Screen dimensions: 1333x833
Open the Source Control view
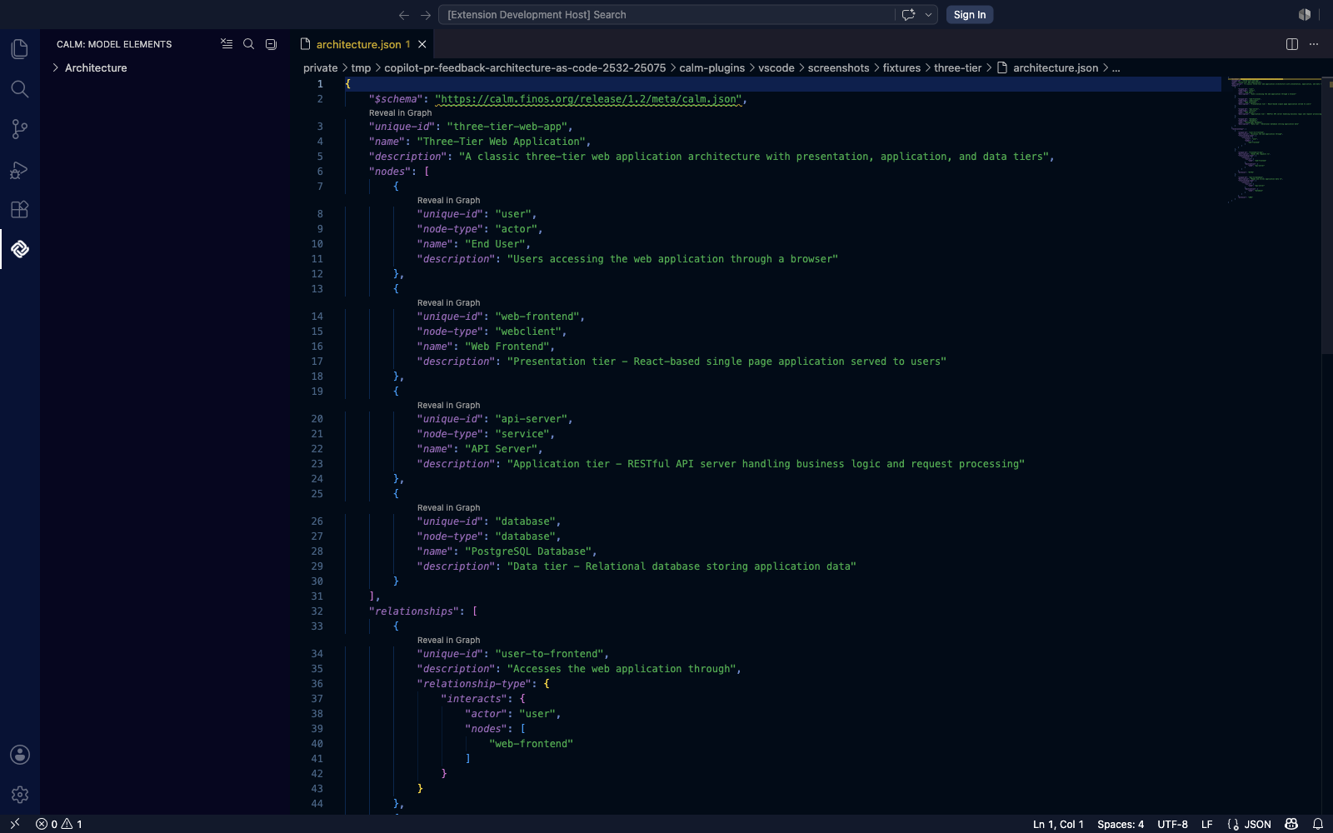pyautogui.click(x=19, y=129)
